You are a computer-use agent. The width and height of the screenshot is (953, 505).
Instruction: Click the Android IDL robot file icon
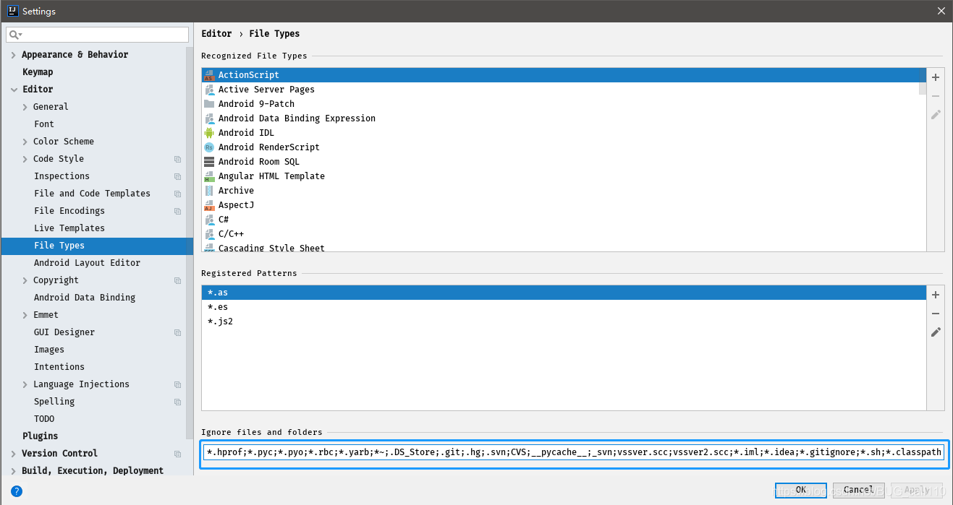[209, 132]
